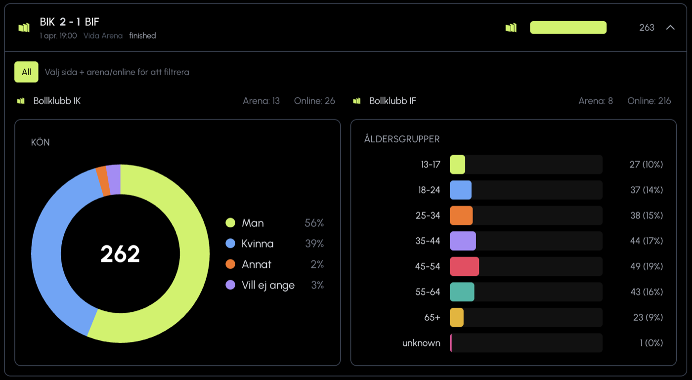Screen dimensions: 692x380
Task: Click the Vida Arena venue text
Action: point(103,36)
